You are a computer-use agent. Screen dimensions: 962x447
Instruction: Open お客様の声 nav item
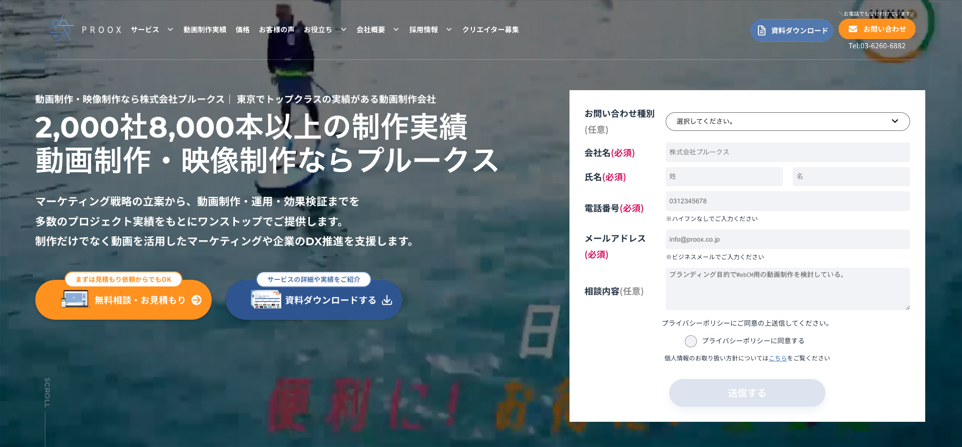point(277,30)
